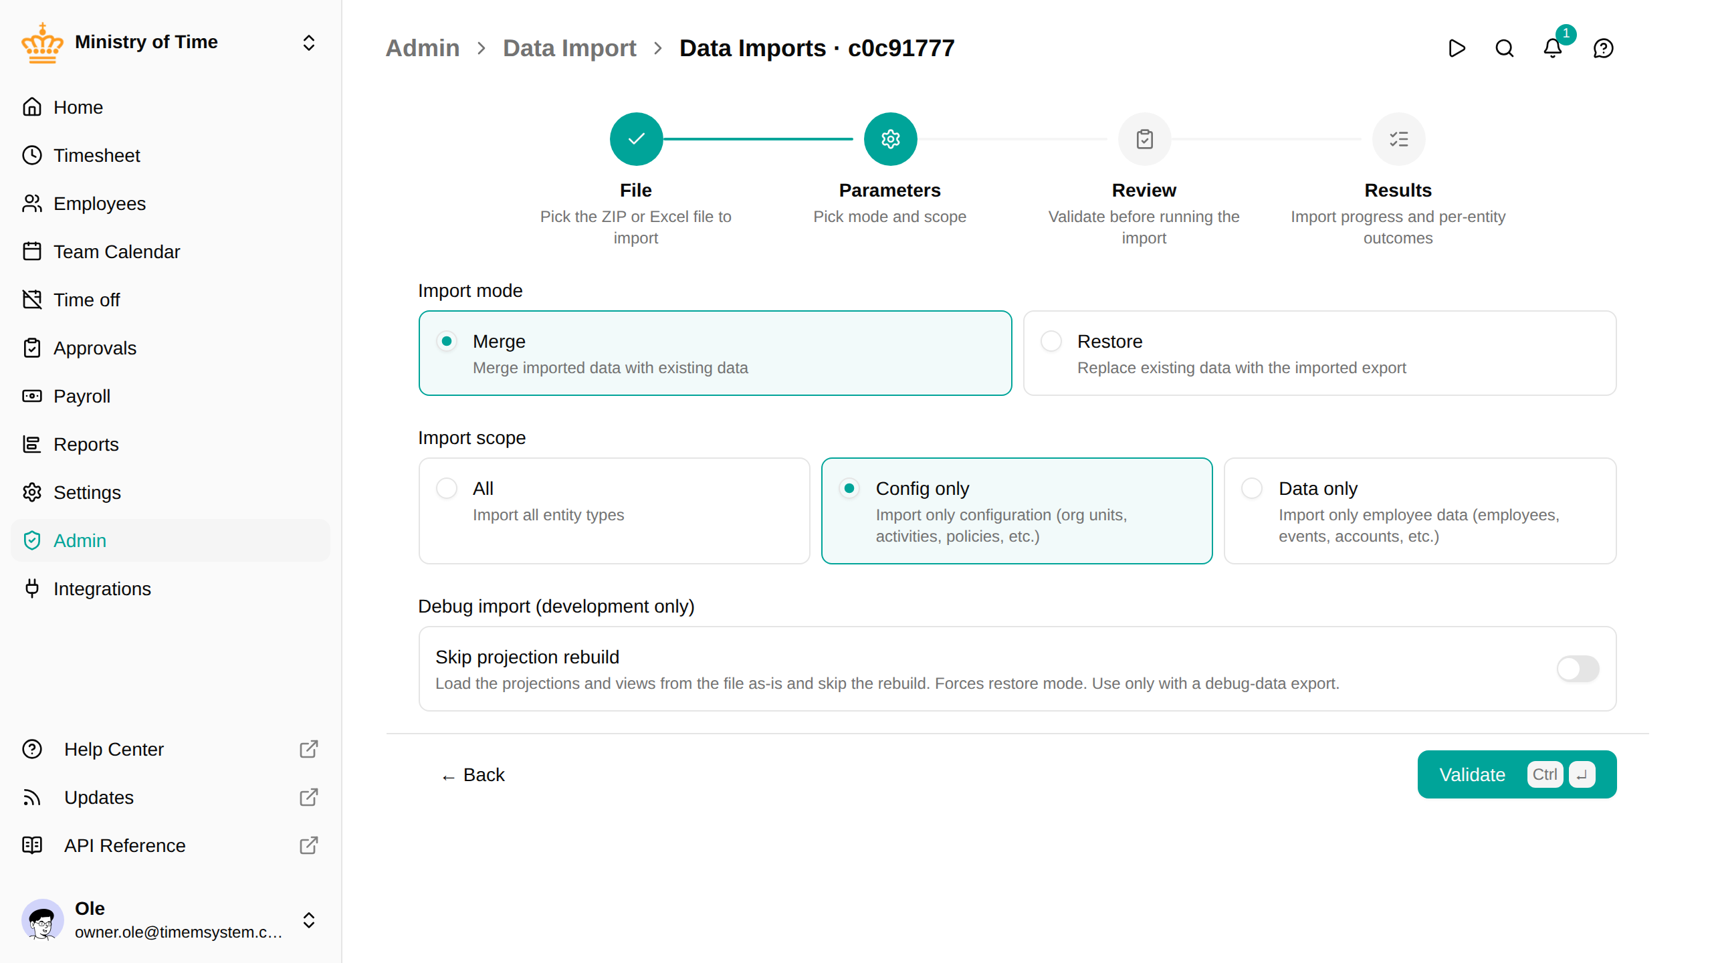The width and height of the screenshot is (1712, 963).
Task: Open Reports in the sidebar
Action: (171, 444)
